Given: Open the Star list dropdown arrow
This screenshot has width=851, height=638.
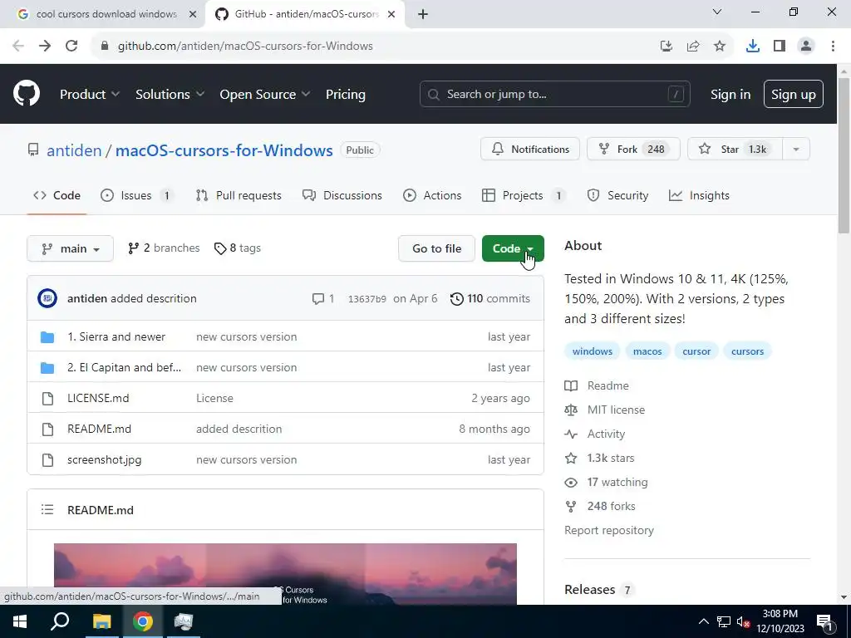Looking at the screenshot, I should tap(796, 150).
